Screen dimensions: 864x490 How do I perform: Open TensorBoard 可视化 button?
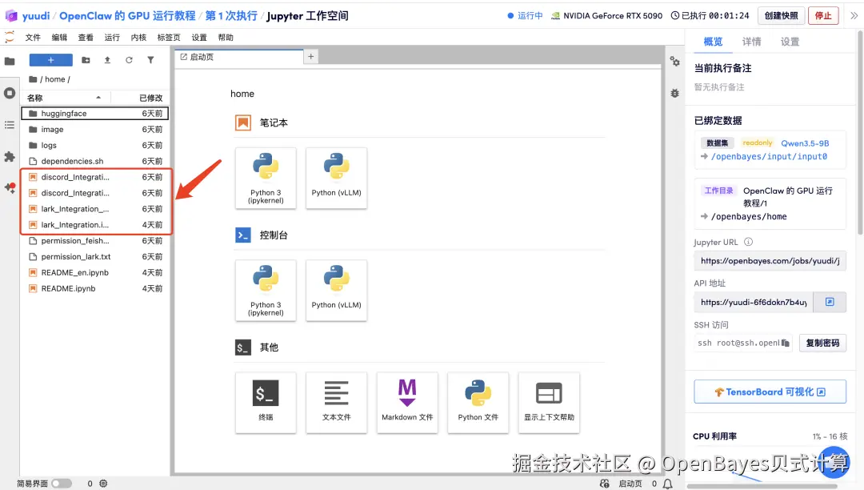point(770,392)
